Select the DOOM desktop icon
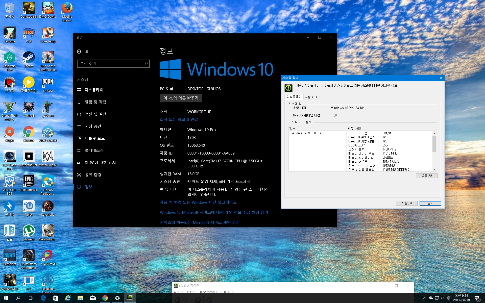The height and width of the screenshot is (303, 485). click(x=48, y=84)
